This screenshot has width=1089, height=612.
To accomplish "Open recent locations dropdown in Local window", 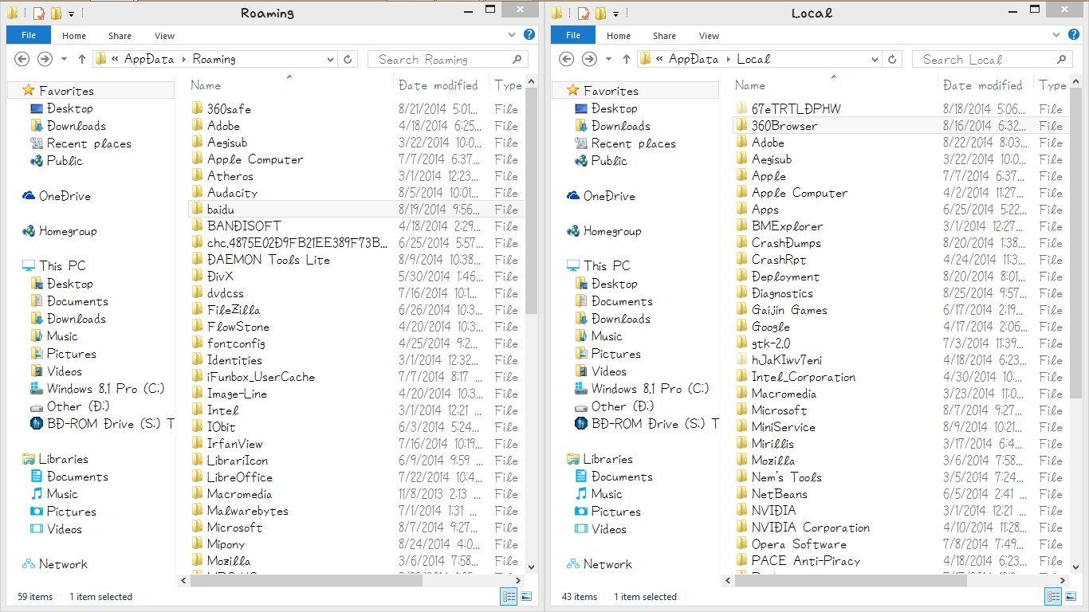I will coord(608,59).
